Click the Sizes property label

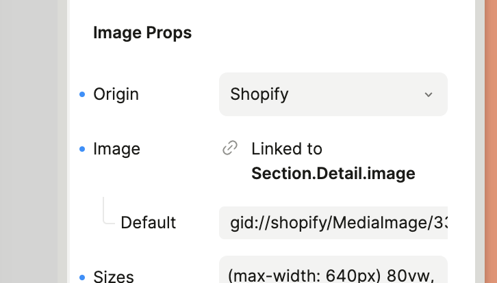pyautogui.click(x=113, y=277)
